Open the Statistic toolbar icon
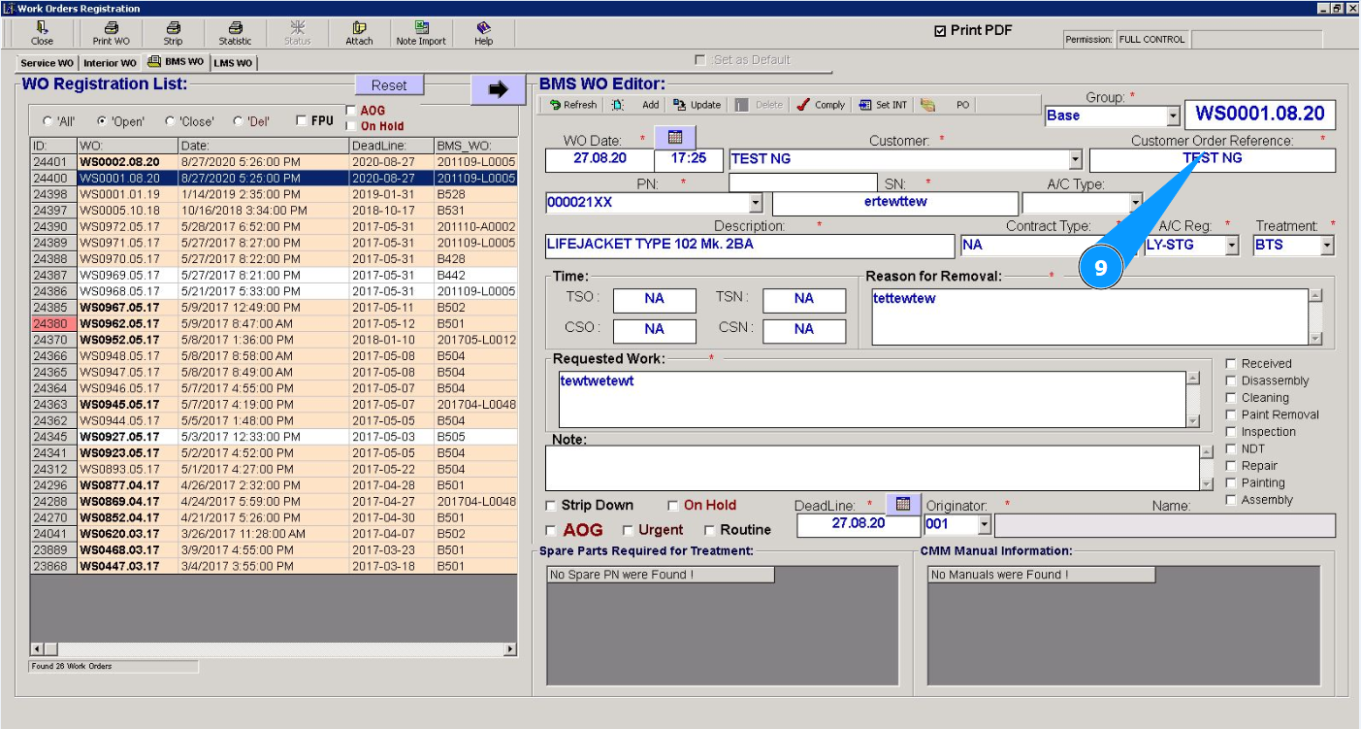Image resolution: width=1361 pixels, height=729 pixels. tap(235, 33)
